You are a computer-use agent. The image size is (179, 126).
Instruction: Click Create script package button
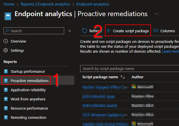tap(128, 31)
